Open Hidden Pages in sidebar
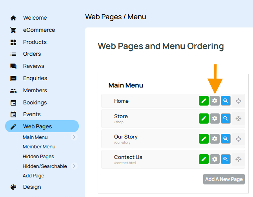253x197 pixels. (x=38, y=157)
